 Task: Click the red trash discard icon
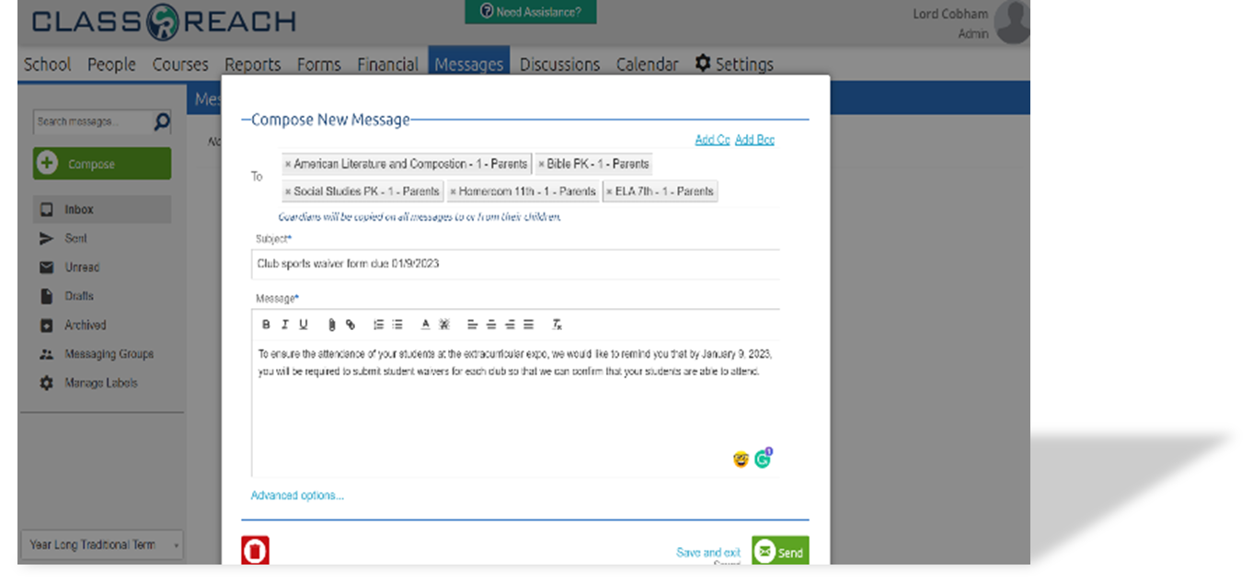click(x=255, y=550)
